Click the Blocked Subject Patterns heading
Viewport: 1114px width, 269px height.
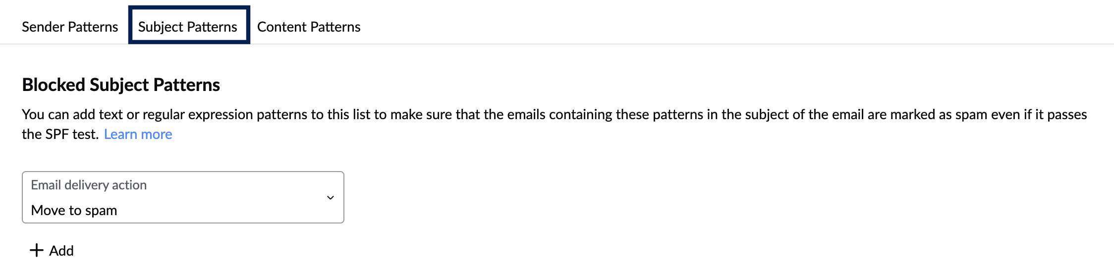[121, 85]
